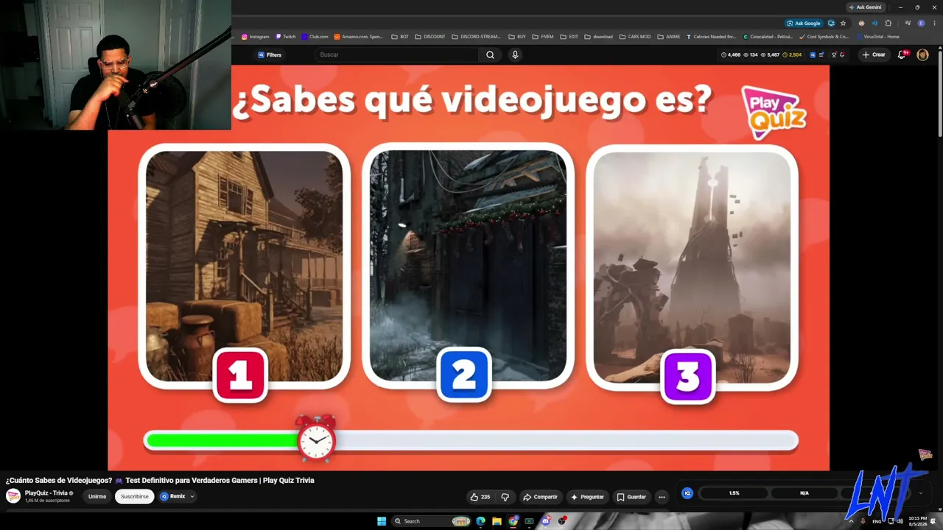Click the Windows taskbar Search box
The height and width of the screenshot is (530, 943).
[432, 521]
